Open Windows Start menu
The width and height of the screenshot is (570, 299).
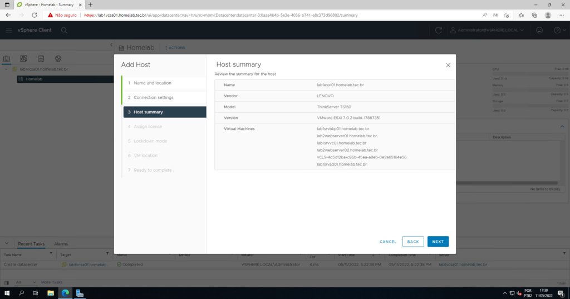7,293
